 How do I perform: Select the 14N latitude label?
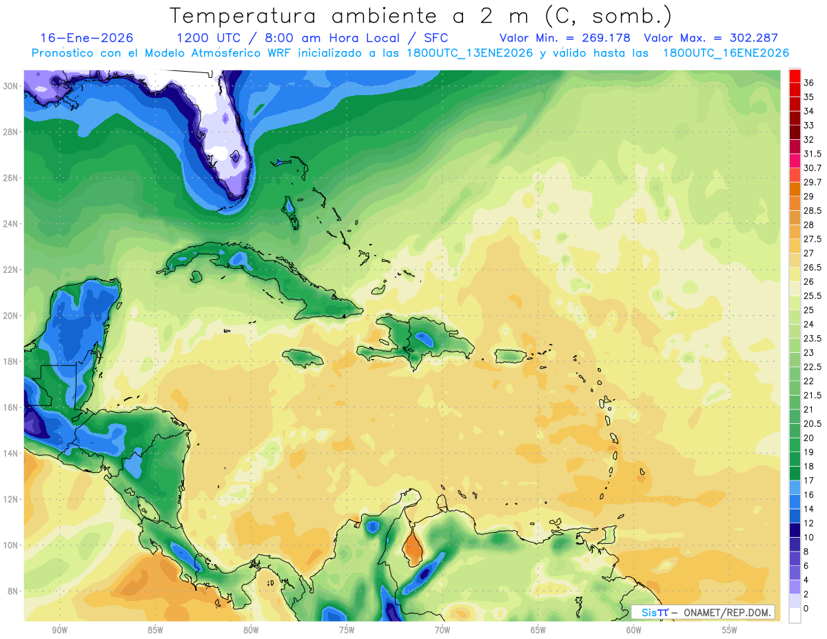tap(10, 454)
